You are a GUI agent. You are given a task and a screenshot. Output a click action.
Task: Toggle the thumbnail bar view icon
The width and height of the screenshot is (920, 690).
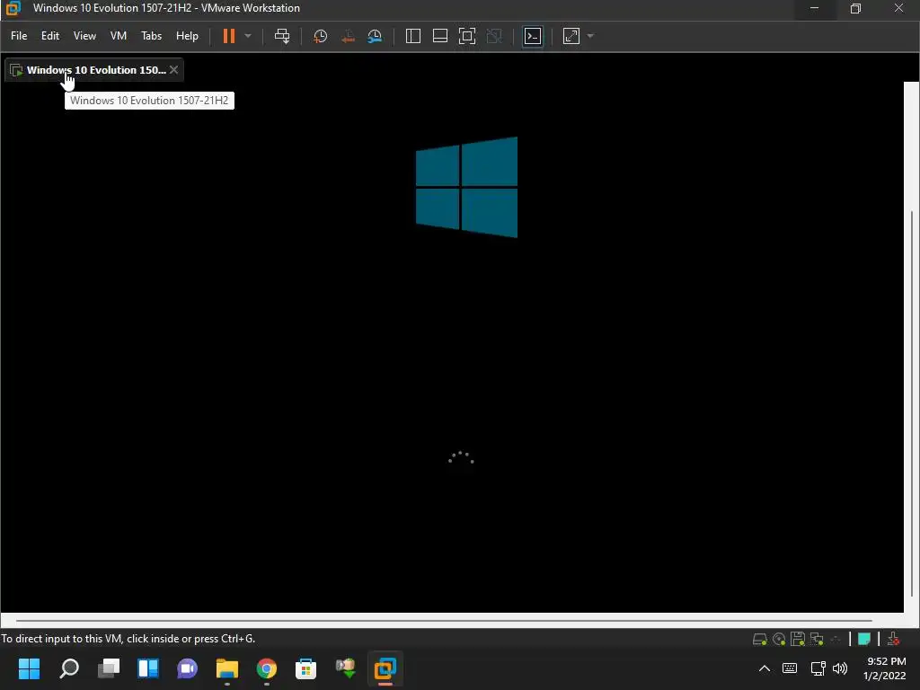(440, 36)
